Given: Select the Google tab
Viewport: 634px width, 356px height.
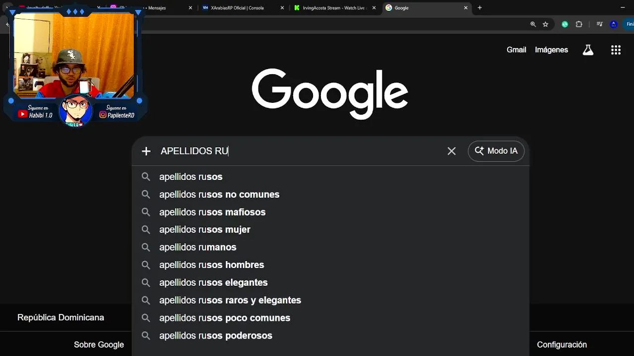Looking at the screenshot, I should [426, 8].
